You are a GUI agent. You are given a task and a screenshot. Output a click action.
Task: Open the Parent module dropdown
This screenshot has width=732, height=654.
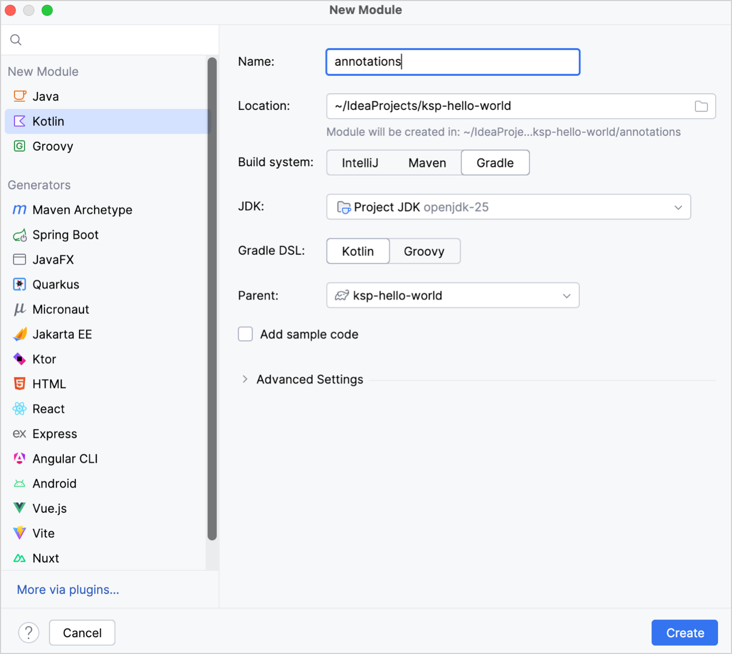point(566,295)
